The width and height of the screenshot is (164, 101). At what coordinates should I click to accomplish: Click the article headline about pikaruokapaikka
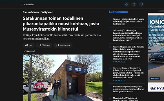coord(61,24)
